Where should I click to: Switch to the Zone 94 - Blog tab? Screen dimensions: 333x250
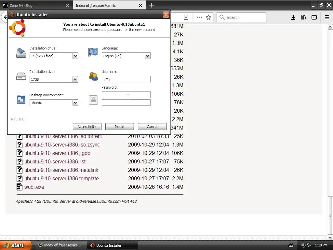coord(36,6)
